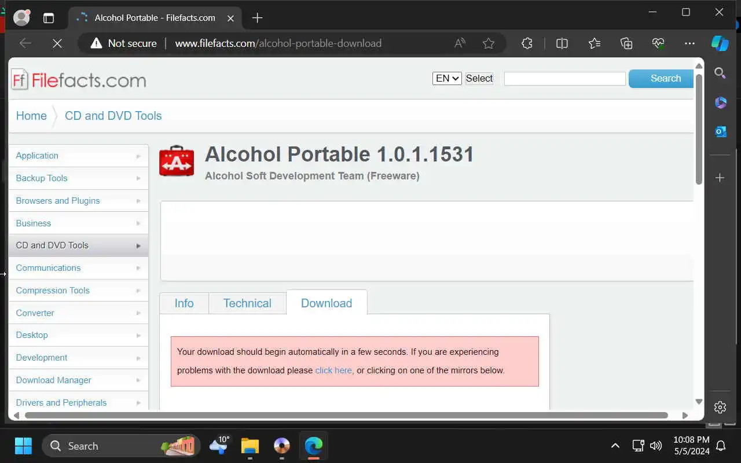The height and width of the screenshot is (463, 741).
Task: Open the Extensions puzzle icon
Action: coord(527,43)
